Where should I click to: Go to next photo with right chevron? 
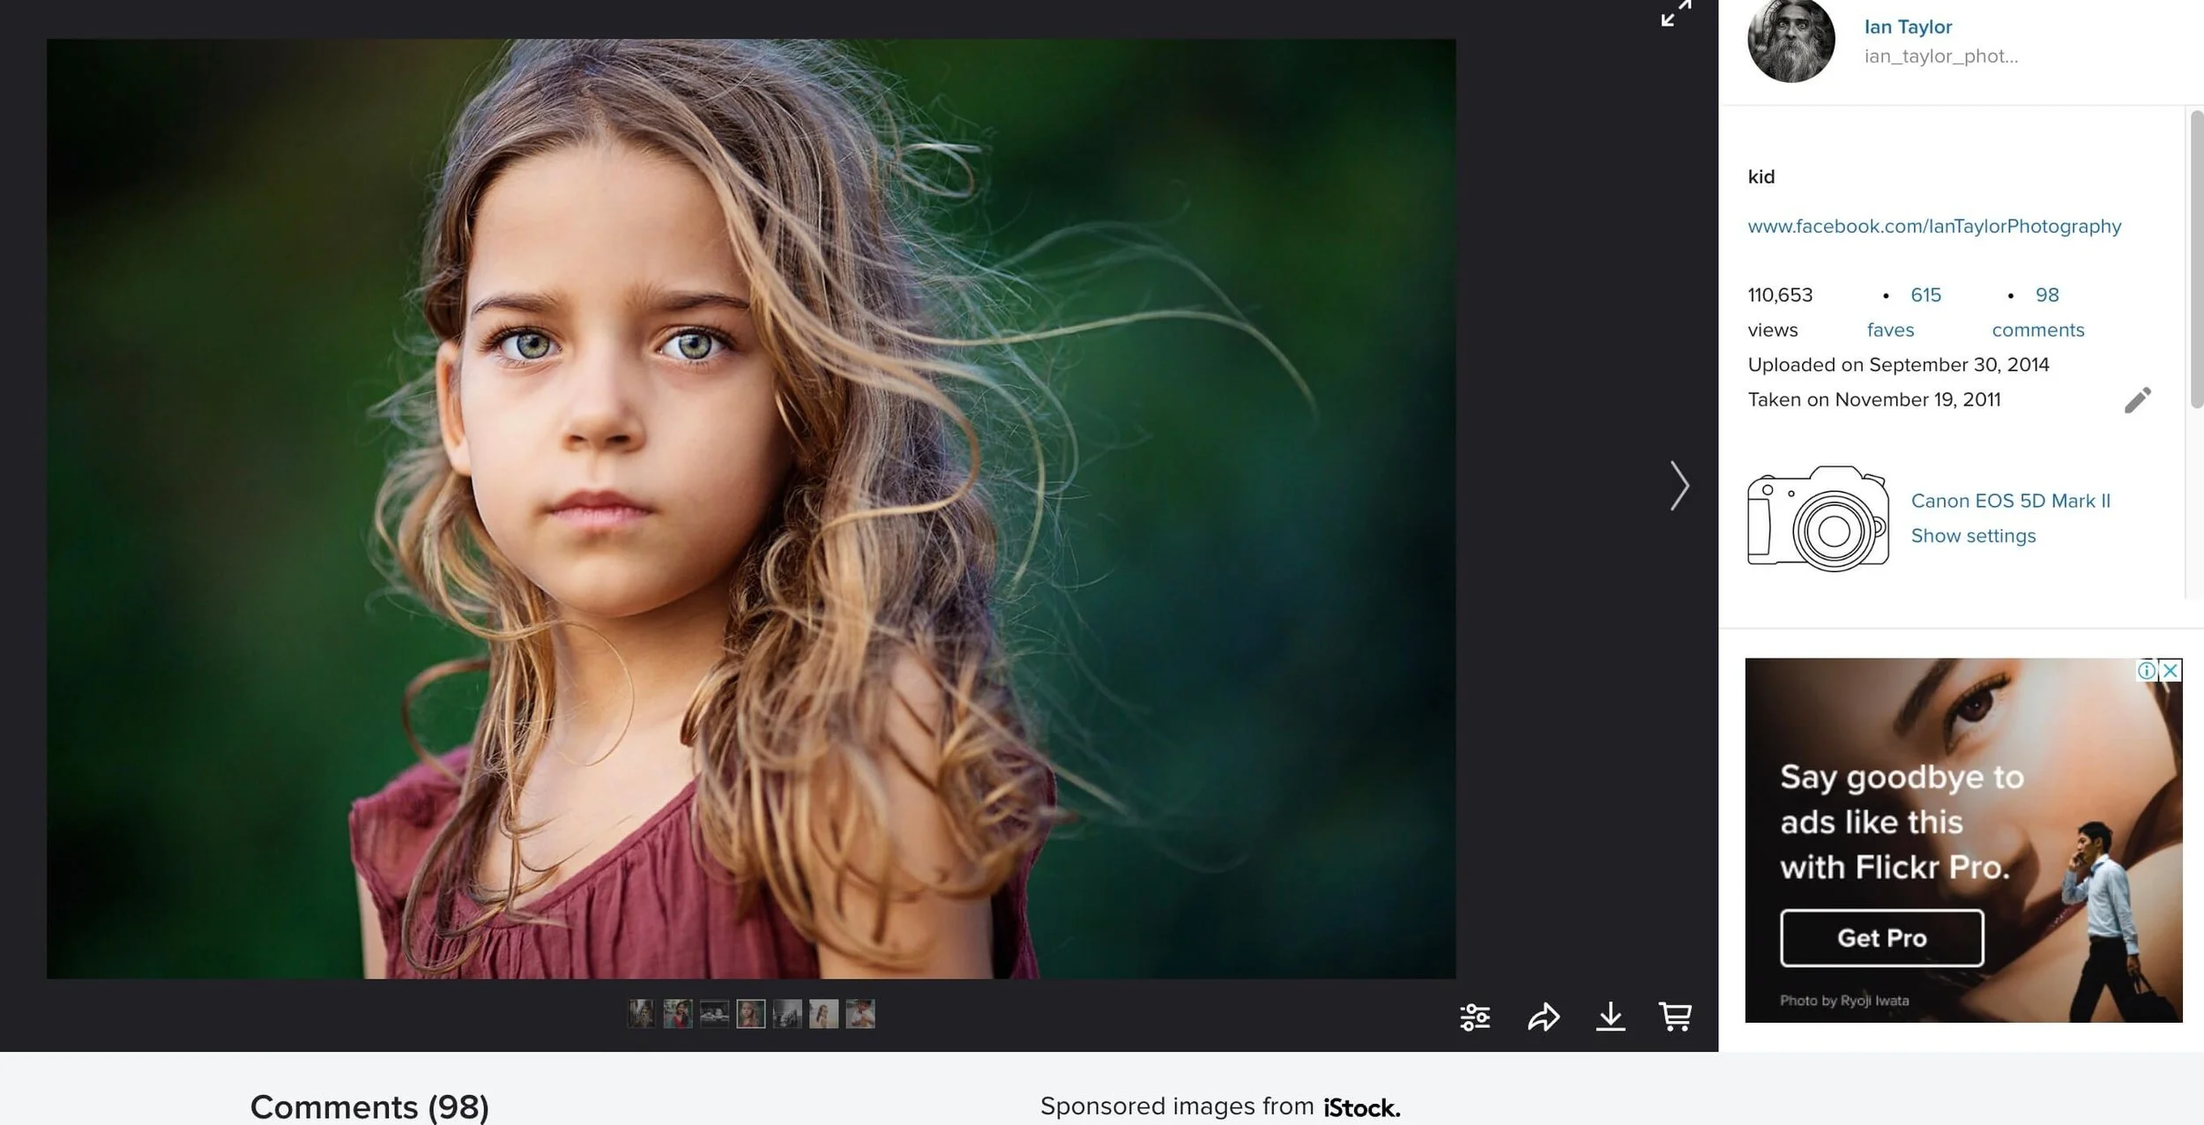1679,486
